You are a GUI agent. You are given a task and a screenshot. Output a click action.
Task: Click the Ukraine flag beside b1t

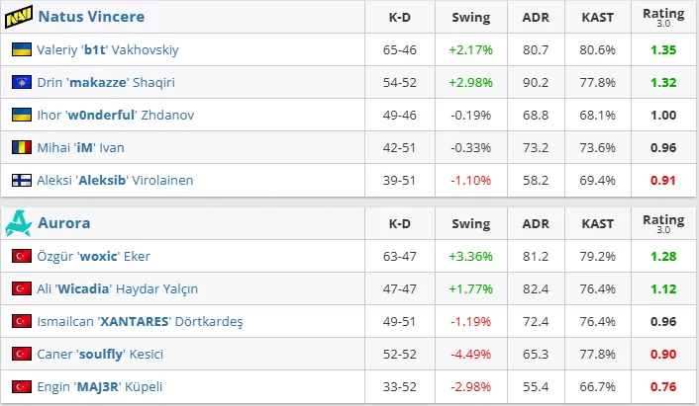[19, 49]
